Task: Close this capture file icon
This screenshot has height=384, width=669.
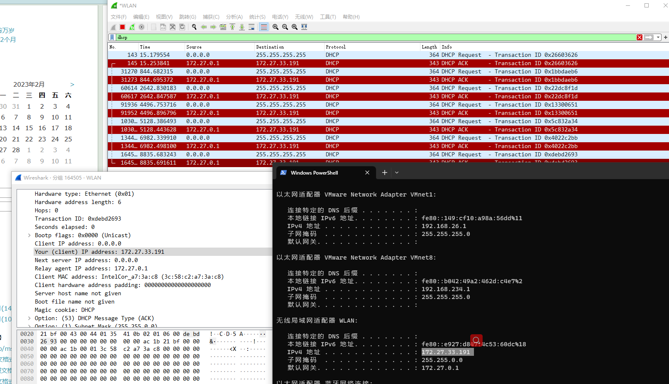Action: click(173, 27)
